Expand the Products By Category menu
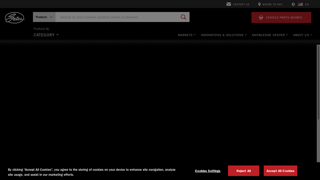The width and height of the screenshot is (320, 180). (46, 35)
